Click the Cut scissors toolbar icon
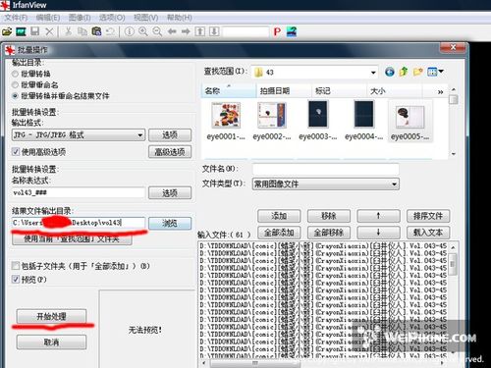Screen dimensions: 491x368 [x=68, y=31]
